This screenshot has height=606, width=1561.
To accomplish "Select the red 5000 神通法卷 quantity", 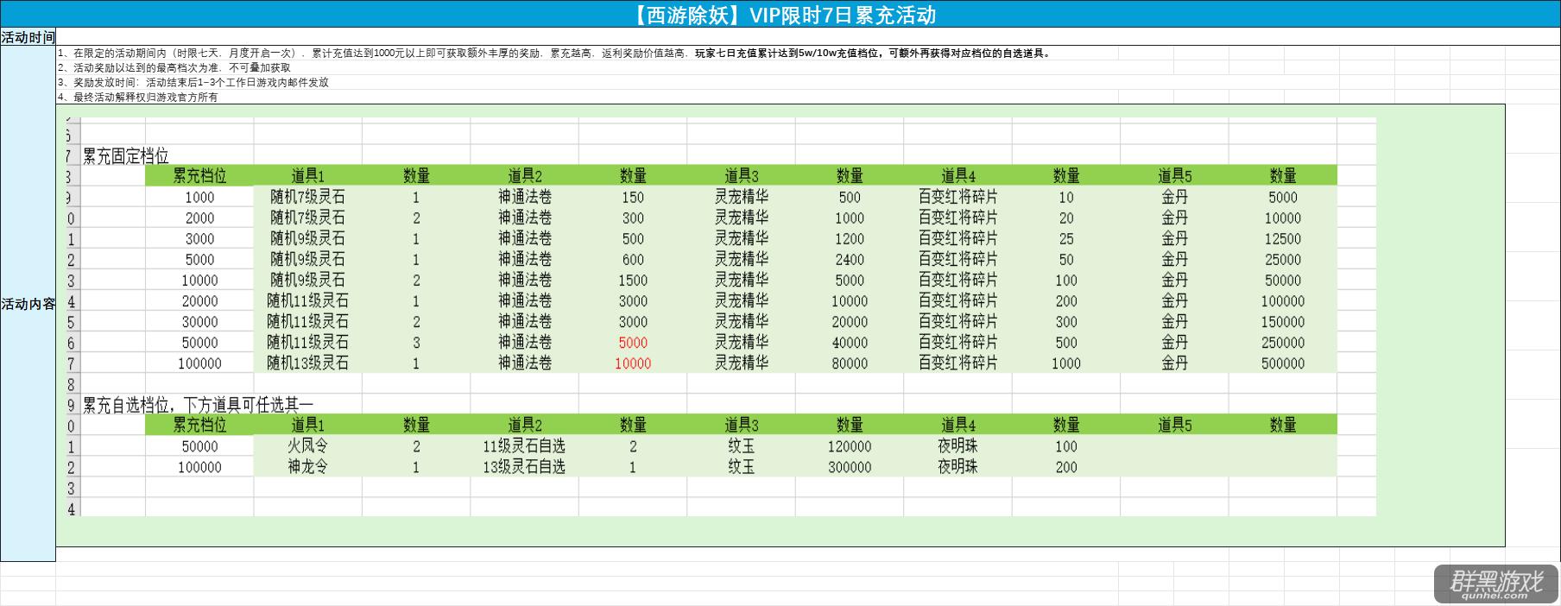I will pos(633,342).
